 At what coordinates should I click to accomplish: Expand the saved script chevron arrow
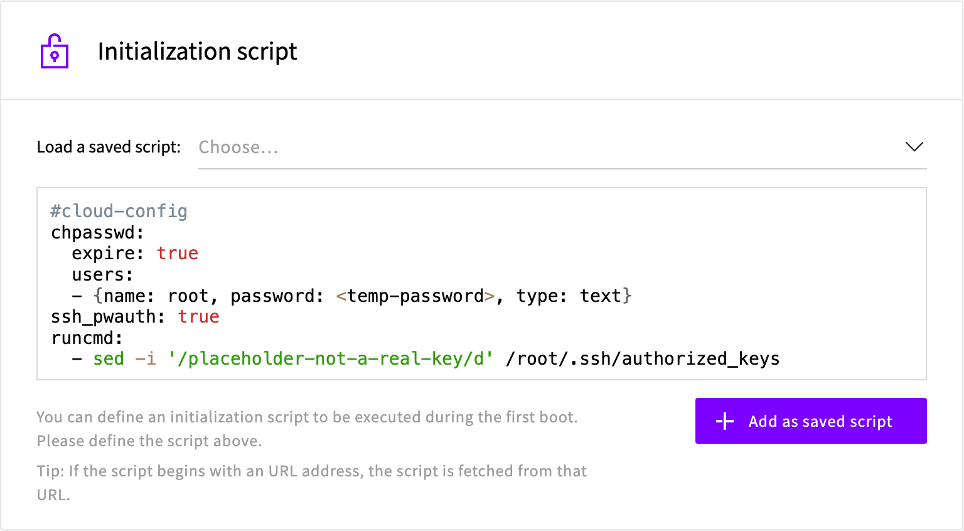coord(914,147)
